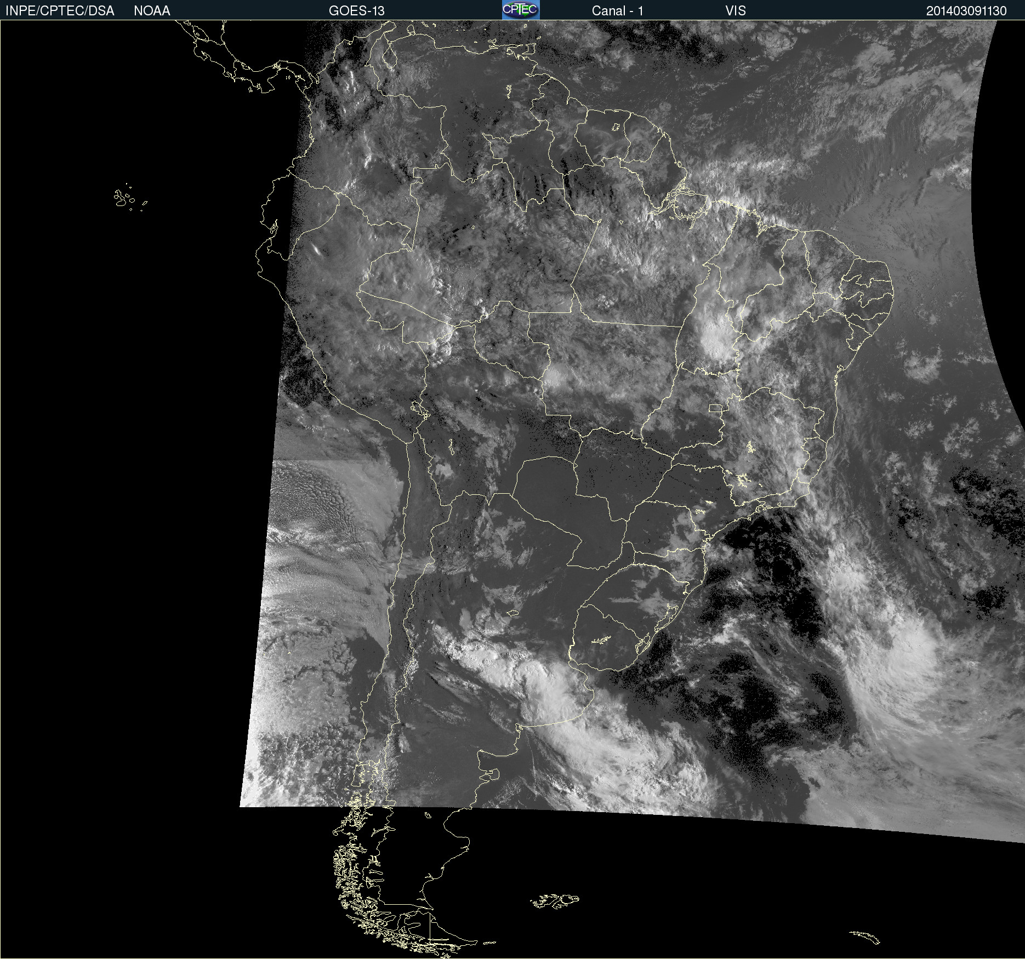This screenshot has width=1025, height=959.
Task: Click the CPTEC logo in header
Action: pos(520,10)
